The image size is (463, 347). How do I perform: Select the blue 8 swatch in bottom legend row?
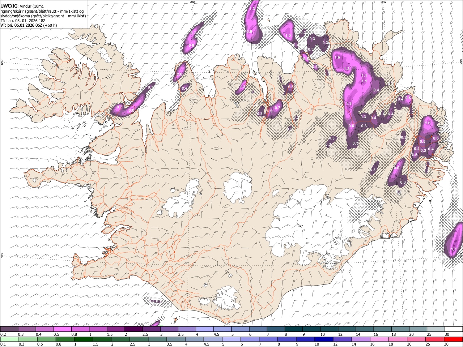click(286, 339)
